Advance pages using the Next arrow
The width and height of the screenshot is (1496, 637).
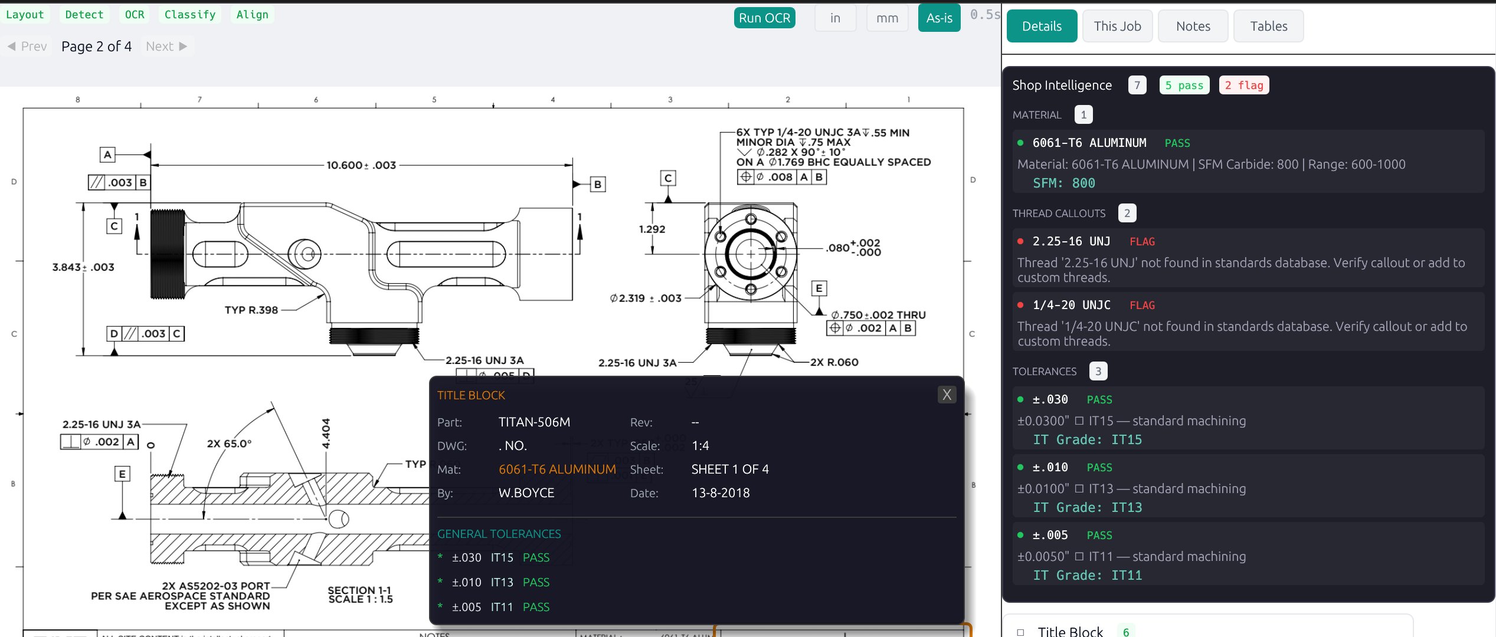(167, 46)
